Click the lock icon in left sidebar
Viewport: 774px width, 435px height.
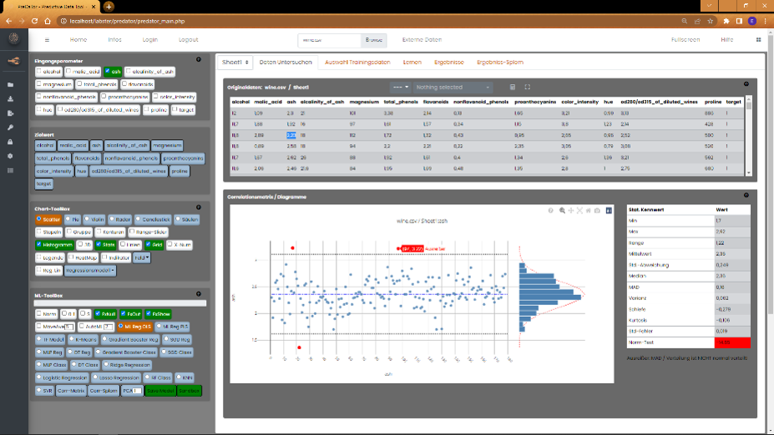pos(10,142)
